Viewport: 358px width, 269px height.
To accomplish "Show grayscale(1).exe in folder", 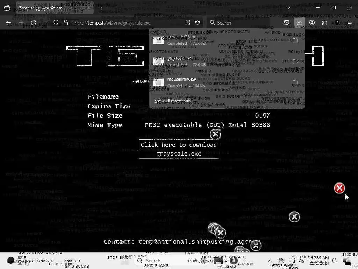I will pyautogui.click(x=295, y=40).
